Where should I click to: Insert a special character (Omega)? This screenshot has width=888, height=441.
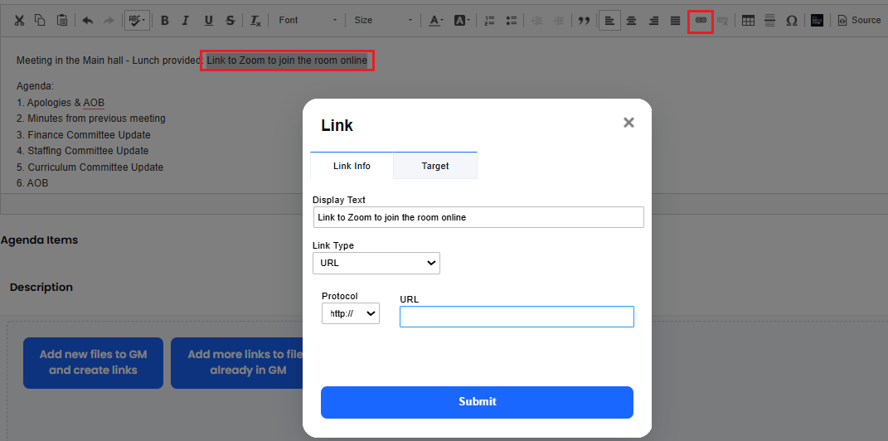pos(792,21)
